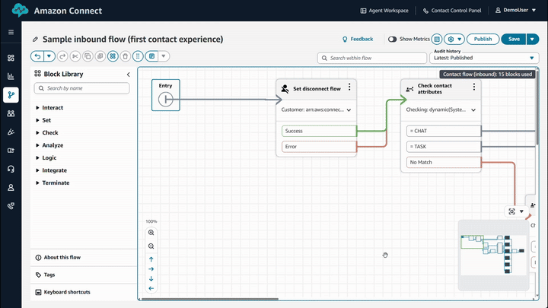Collapse the Block Library panel
Viewport: 548px width, 308px height.
128,75
